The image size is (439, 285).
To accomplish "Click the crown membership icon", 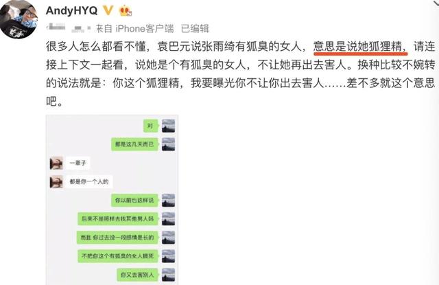I will point(125,11).
